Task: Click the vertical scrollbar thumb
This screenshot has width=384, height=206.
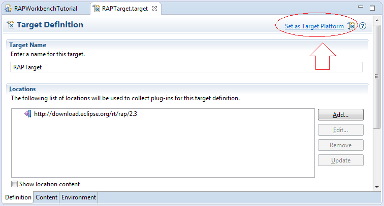Action: (x=377, y=76)
